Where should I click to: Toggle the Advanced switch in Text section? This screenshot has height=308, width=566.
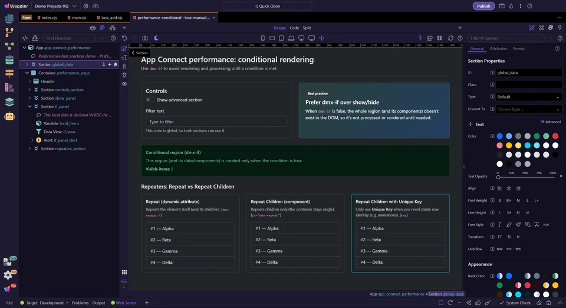pyautogui.click(x=542, y=122)
